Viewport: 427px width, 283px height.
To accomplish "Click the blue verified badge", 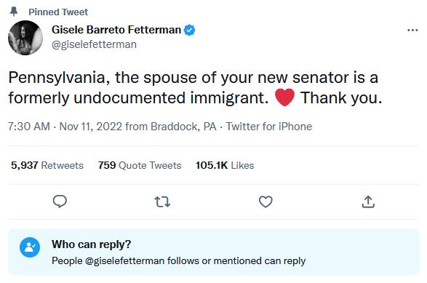I will tap(190, 30).
